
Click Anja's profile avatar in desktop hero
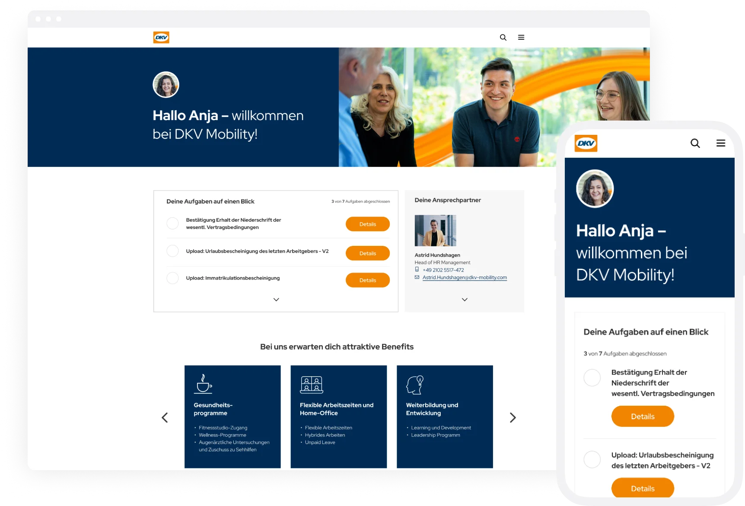166,85
